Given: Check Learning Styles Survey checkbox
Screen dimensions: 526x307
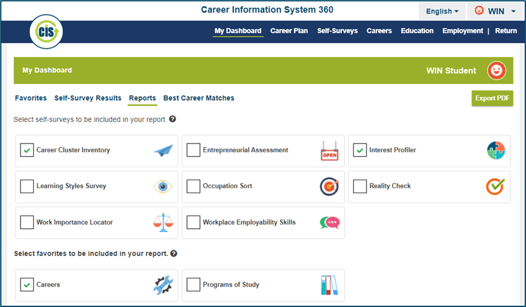Looking at the screenshot, I should pyautogui.click(x=27, y=186).
